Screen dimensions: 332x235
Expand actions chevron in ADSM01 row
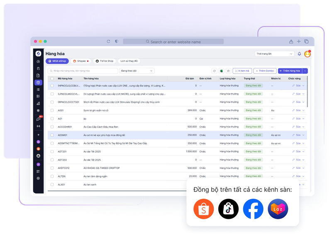coord(303,135)
